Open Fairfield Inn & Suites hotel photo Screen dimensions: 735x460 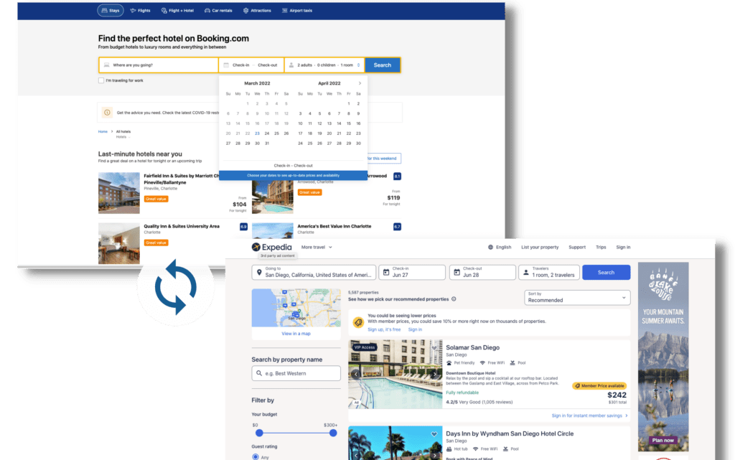(119, 193)
